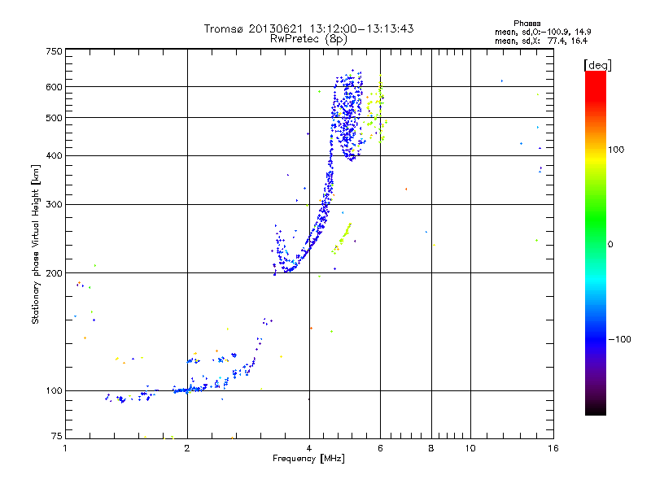Click the 4 tick label on the frequency axis

click(x=309, y=448)
